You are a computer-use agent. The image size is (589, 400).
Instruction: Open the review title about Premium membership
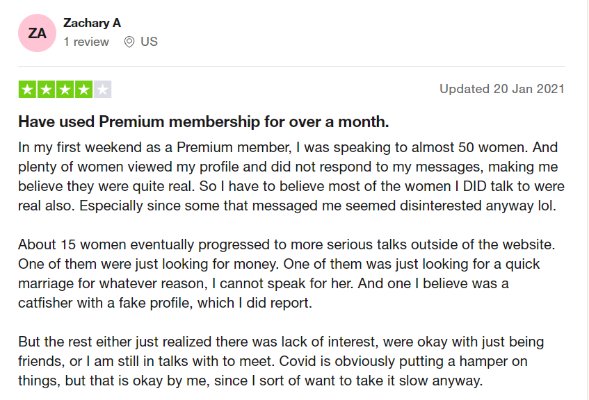pos(203,122)
